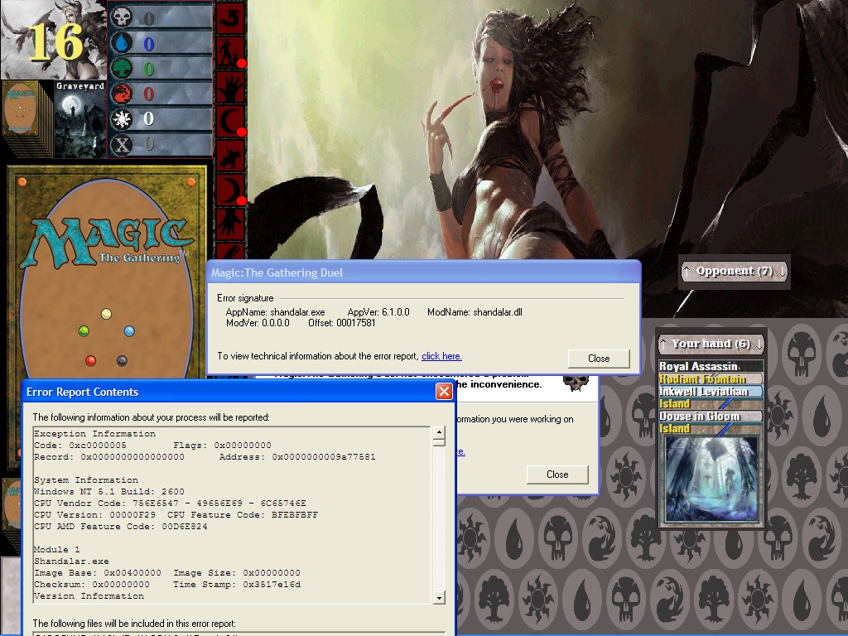Toggle red stop marker on second crescent phase

242,200
